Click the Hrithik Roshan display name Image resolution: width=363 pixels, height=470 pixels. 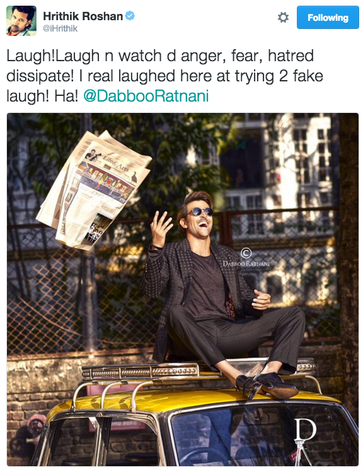83,16
